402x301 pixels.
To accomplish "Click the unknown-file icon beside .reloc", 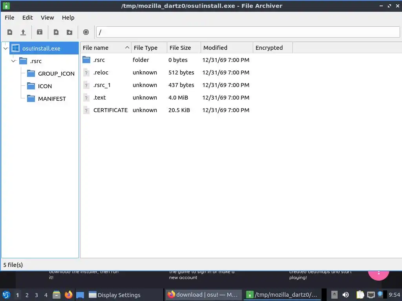I will (86, 73).
